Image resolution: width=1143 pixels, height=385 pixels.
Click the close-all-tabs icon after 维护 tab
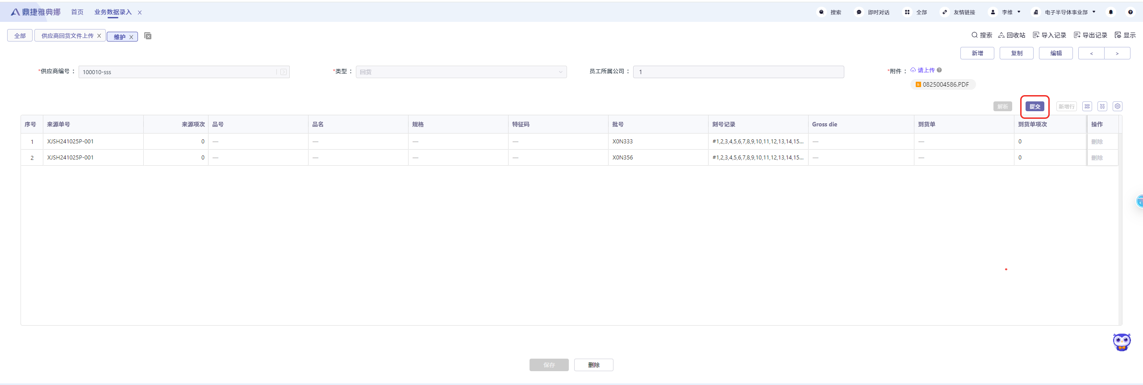[x=148, y=36]
